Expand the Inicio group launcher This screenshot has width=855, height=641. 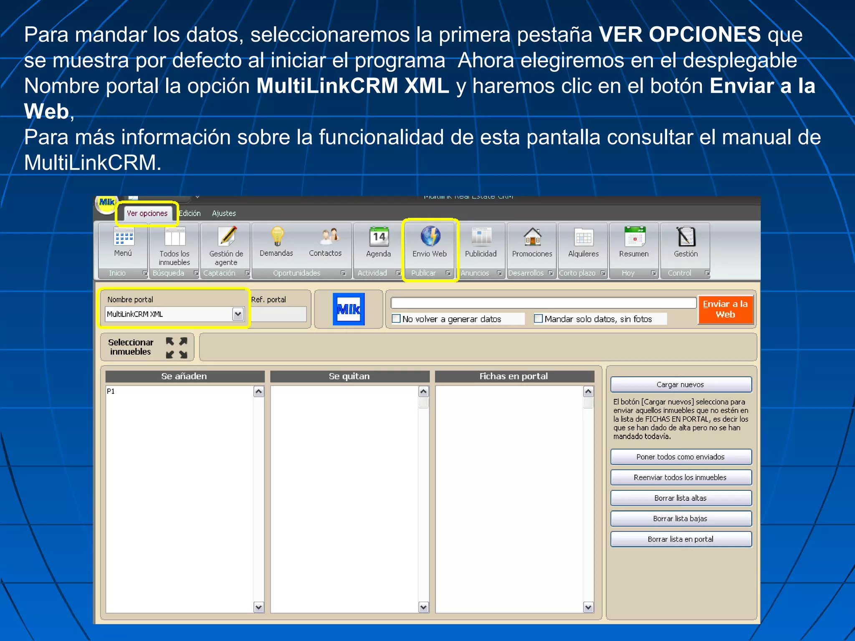(x=145, y=273)
